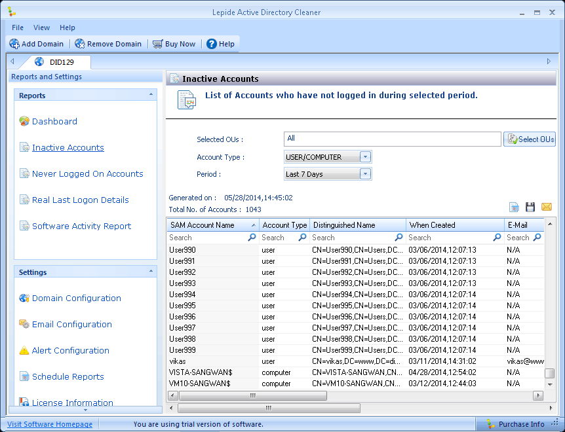Click the Buy Now shopping cart icon

tap(157, 44)
